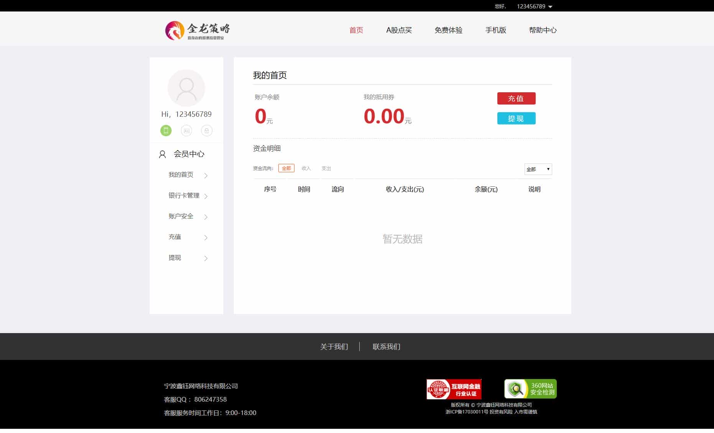Open the user avatar profile picture

(x=186, y=88)
